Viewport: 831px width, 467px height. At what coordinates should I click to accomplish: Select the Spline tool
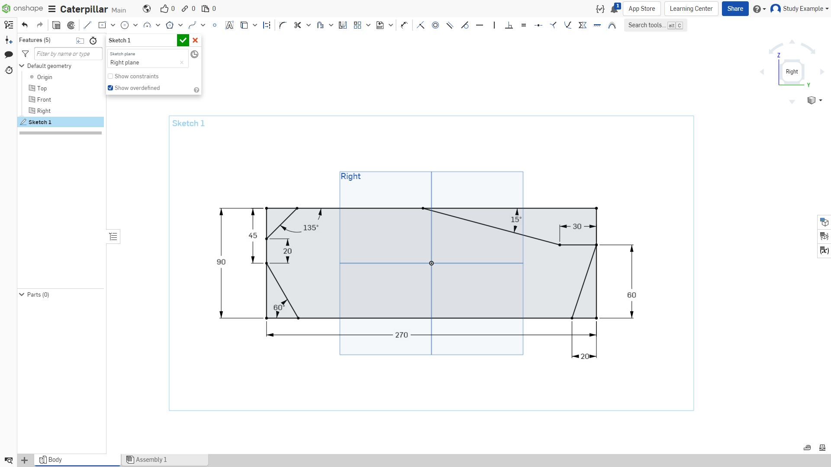pos(192,25)
